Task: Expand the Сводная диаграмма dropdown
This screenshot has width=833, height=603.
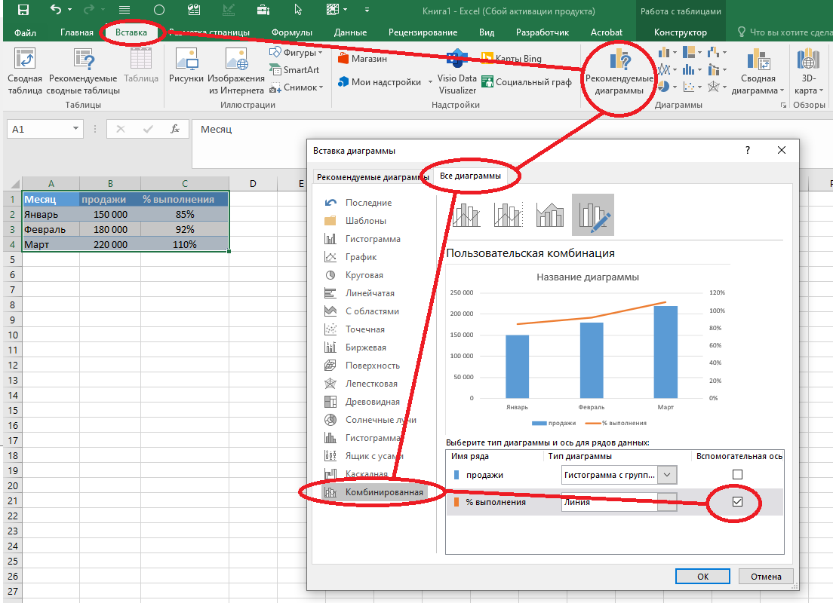Action: point(782,90)
